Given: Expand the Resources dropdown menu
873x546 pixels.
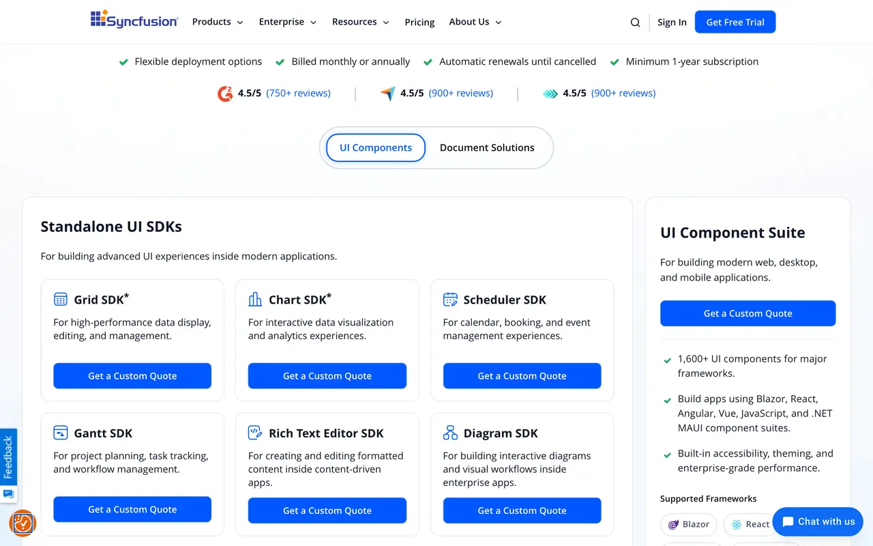Looking at the screenshot, I should 361,22.
